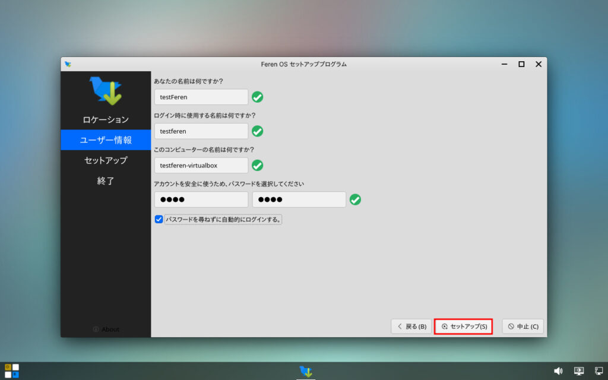Start installation with セットアップ(S) button
Screen dimensions: 608x380
(x=464, y=327)
